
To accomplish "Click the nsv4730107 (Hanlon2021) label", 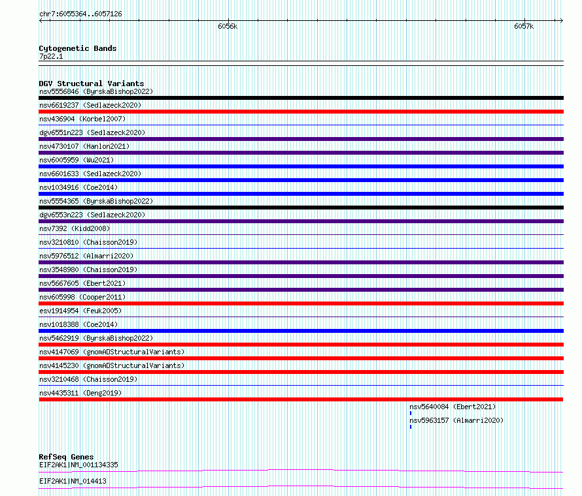I will coord(84,146).
